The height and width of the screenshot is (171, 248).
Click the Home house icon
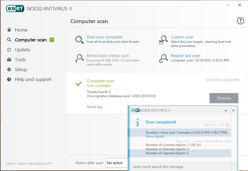coord(9,30)
